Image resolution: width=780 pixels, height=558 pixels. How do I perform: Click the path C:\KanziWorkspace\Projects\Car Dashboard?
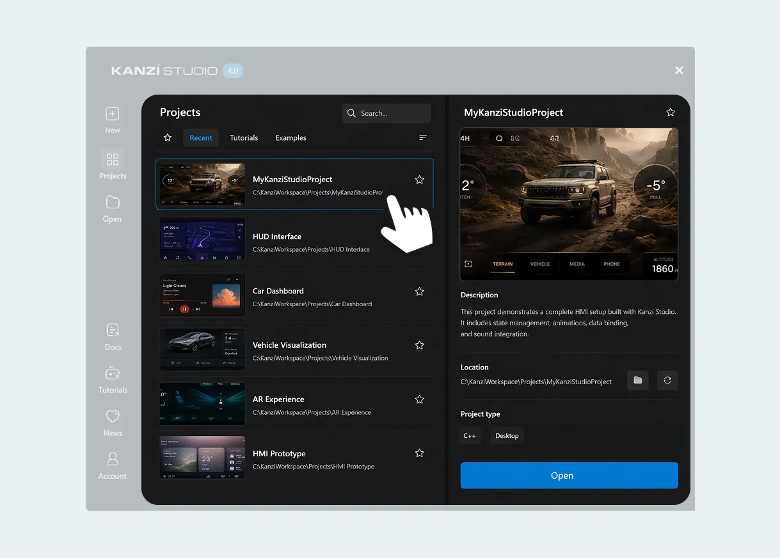(312, 304)
